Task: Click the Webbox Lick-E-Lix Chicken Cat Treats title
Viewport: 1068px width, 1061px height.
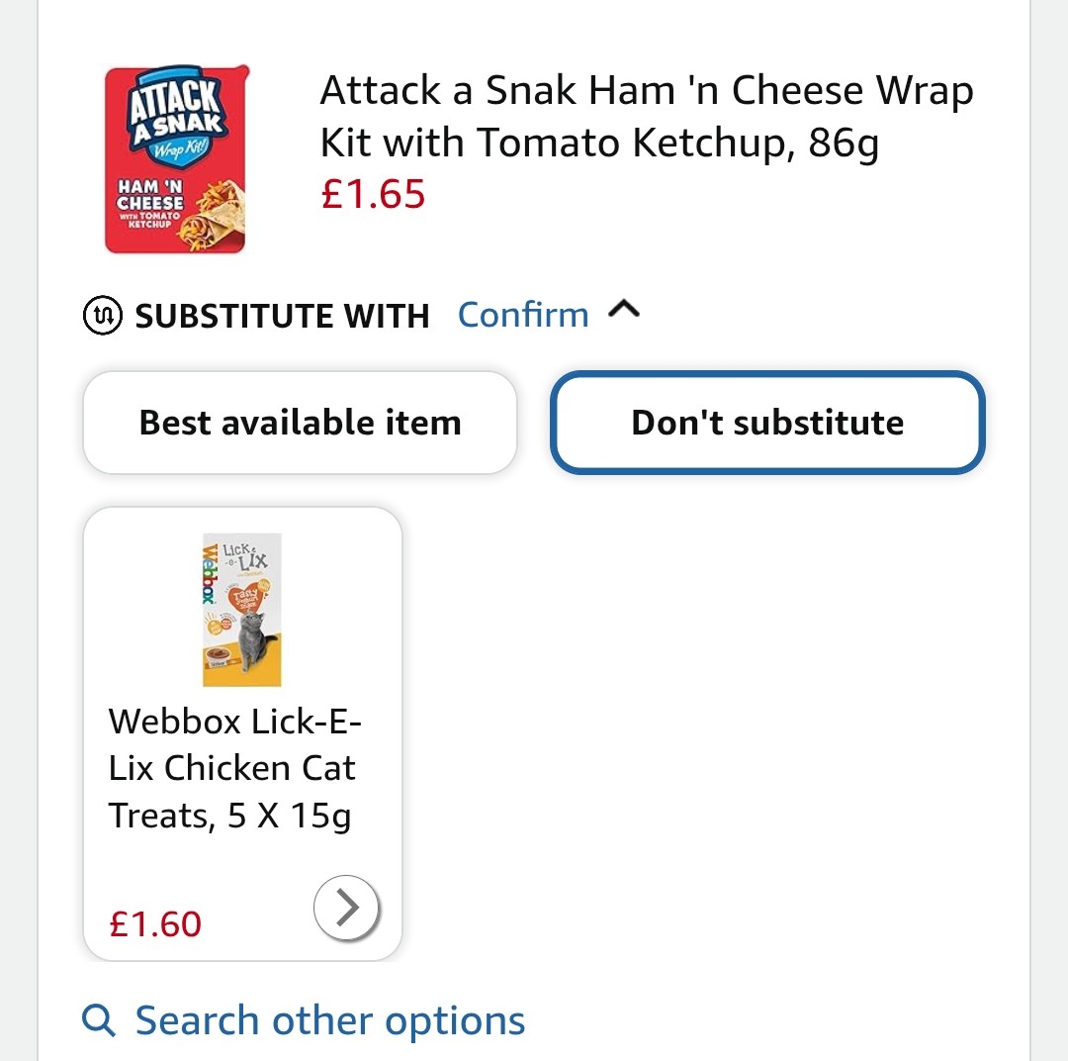Action: point(235,768)
